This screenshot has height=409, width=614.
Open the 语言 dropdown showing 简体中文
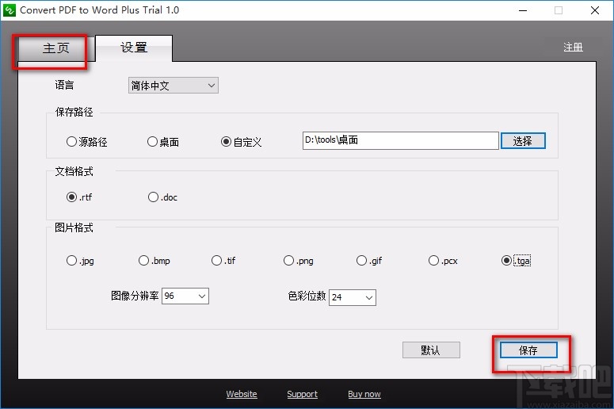[173, 86]
